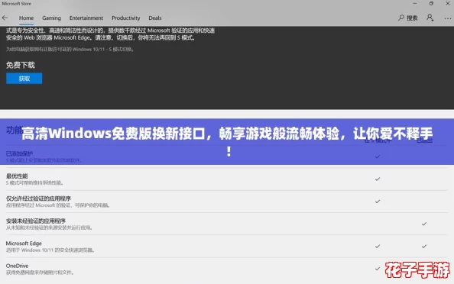Click the description line under 最优性能
Image resolution: width=454 pixels, height=284 pixels.
[34, 182]
